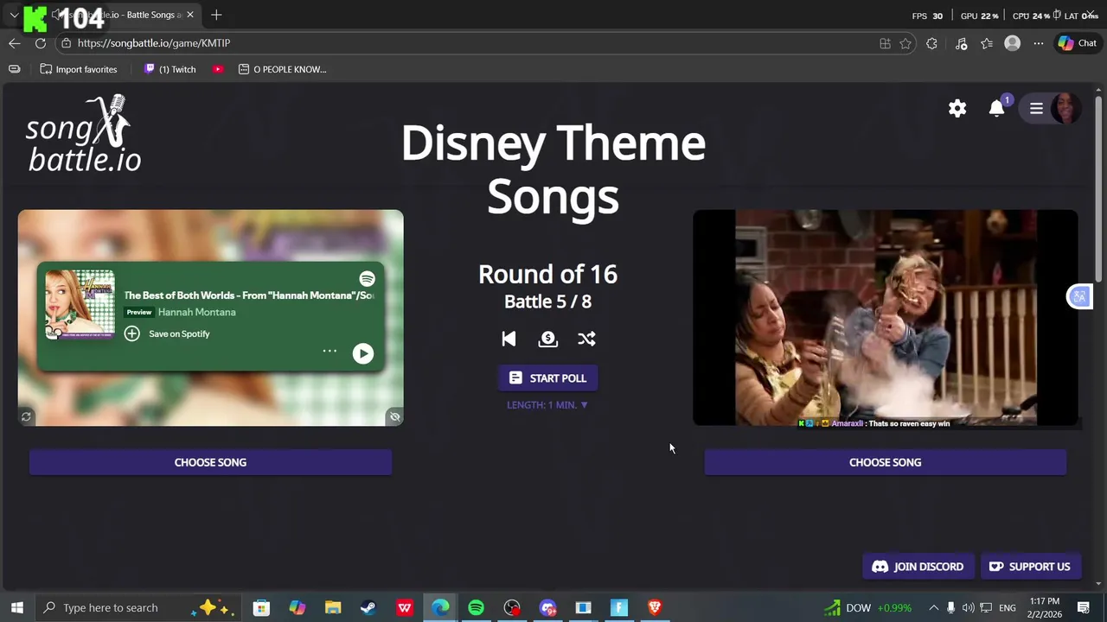Open the three-dot options in Spotify embed
1107x622 pixels.
tap(330, 351)
